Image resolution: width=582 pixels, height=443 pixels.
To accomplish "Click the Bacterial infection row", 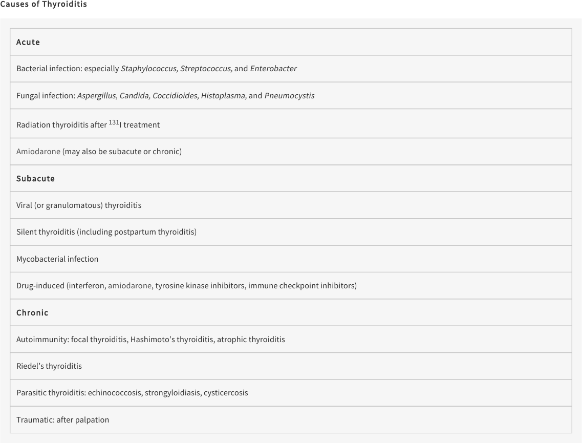I will tap(291, 69).
